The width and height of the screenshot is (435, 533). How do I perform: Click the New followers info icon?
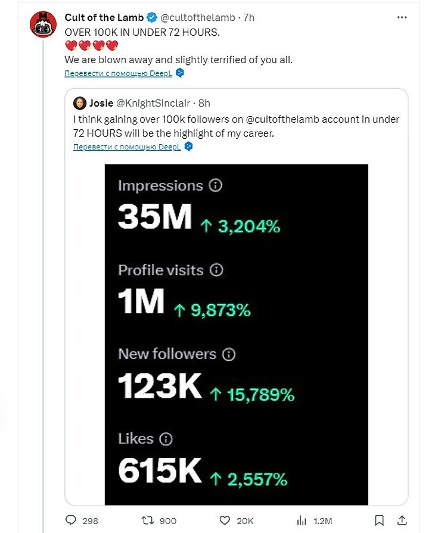point(229,354)
